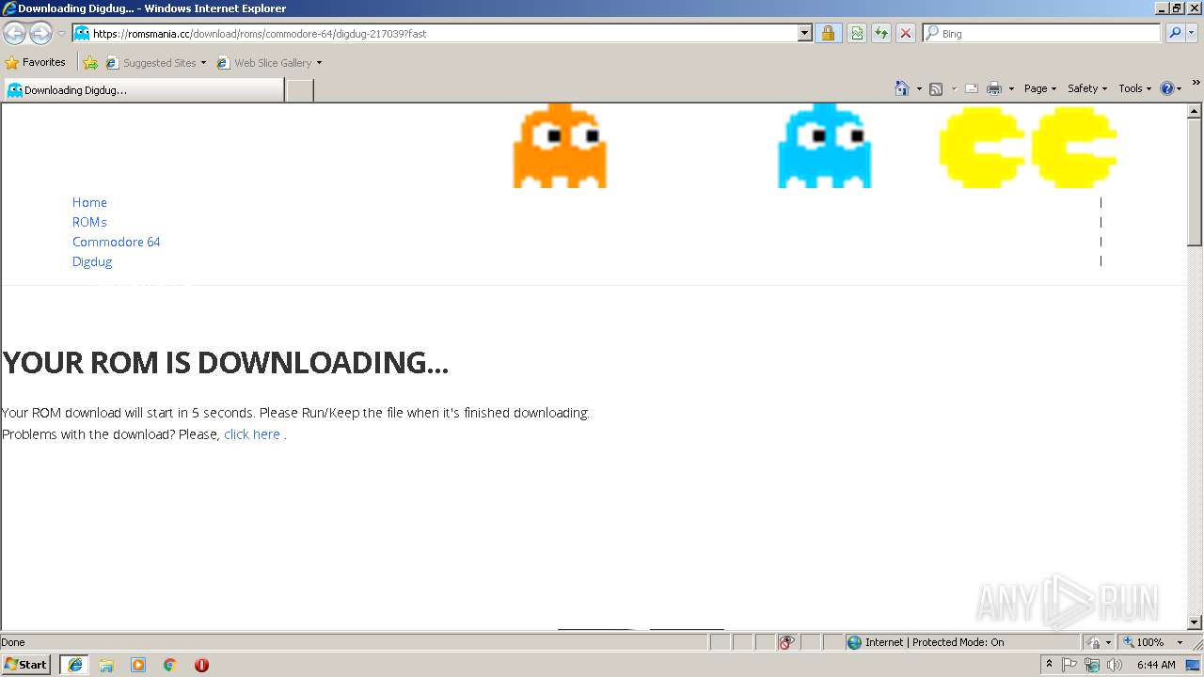Expand the address bar history dropdown
The image size is (1204, 677).
point(804,33)
